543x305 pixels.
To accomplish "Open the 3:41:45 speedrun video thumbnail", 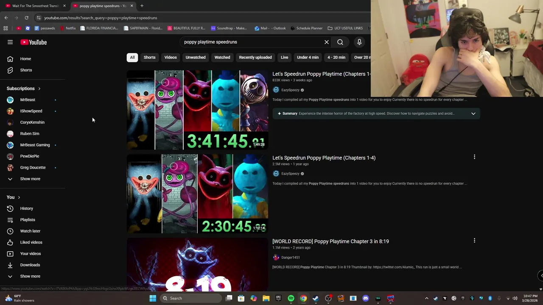I will [197, 110].
